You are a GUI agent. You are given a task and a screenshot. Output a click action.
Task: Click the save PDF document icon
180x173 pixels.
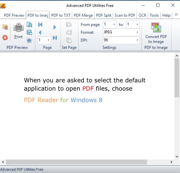point(29,25)
